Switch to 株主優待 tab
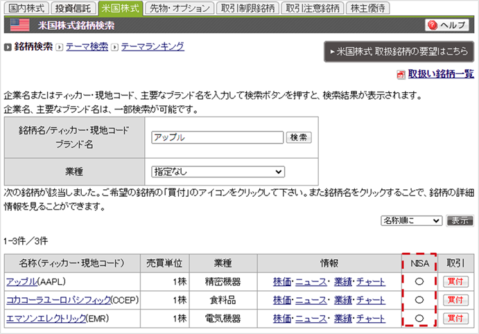Image resolution: width=479 pixels, height=334 pixels. click(368, 8)
